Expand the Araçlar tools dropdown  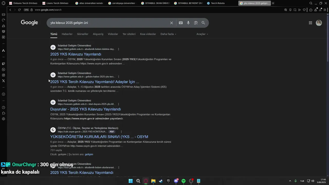click(x=202, y=34)
